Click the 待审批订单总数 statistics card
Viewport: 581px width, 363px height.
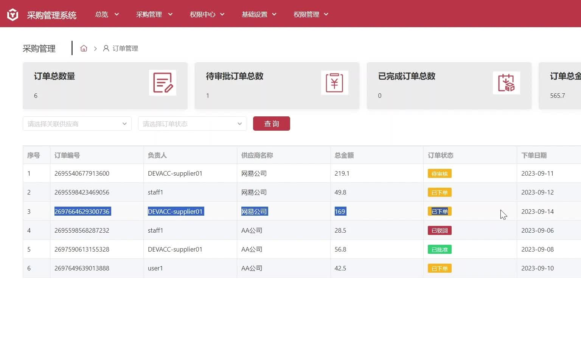277,86
